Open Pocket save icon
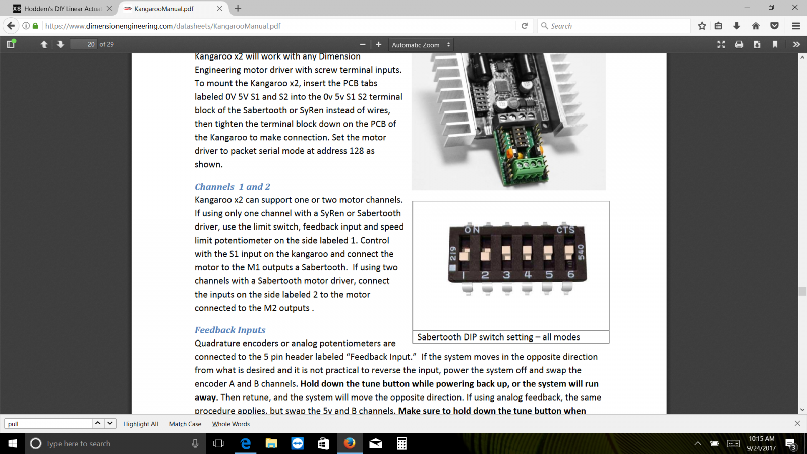Viewport: 807px width, 454px height. point(774,26)
